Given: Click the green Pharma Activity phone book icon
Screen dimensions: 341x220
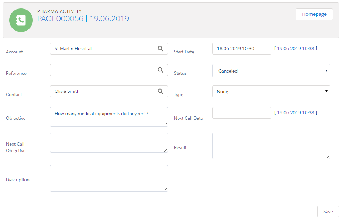Looking at the screenshot, I should pos(21,20).
